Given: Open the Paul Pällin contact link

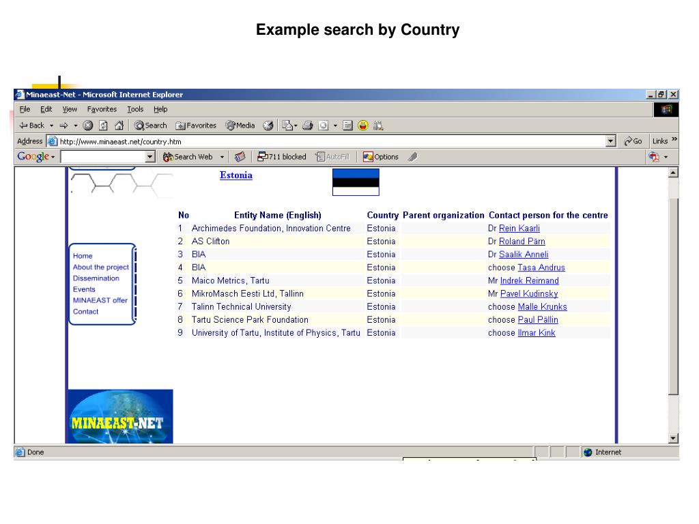Looking at the screenshot, I should click(x=538, y=320).
